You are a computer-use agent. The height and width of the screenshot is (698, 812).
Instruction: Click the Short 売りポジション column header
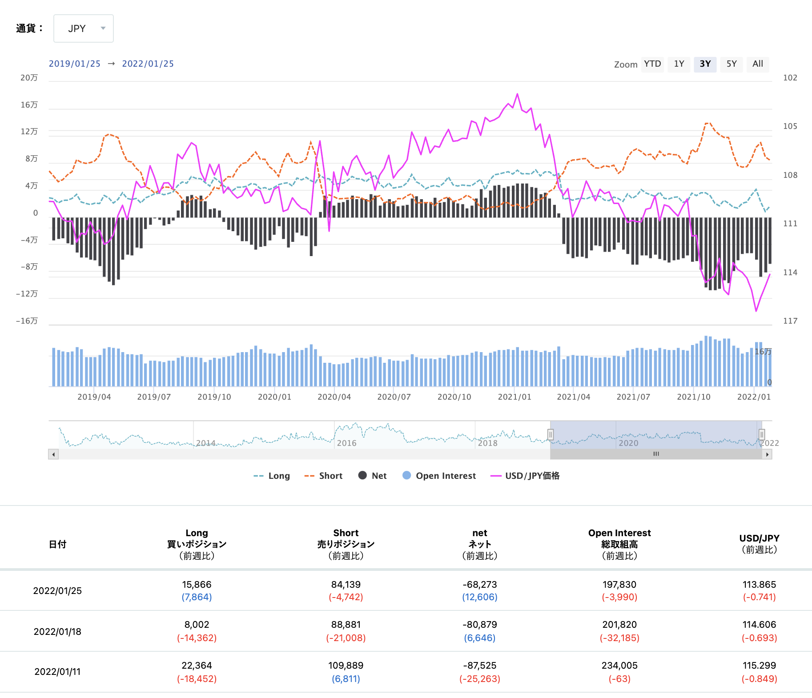346,544
